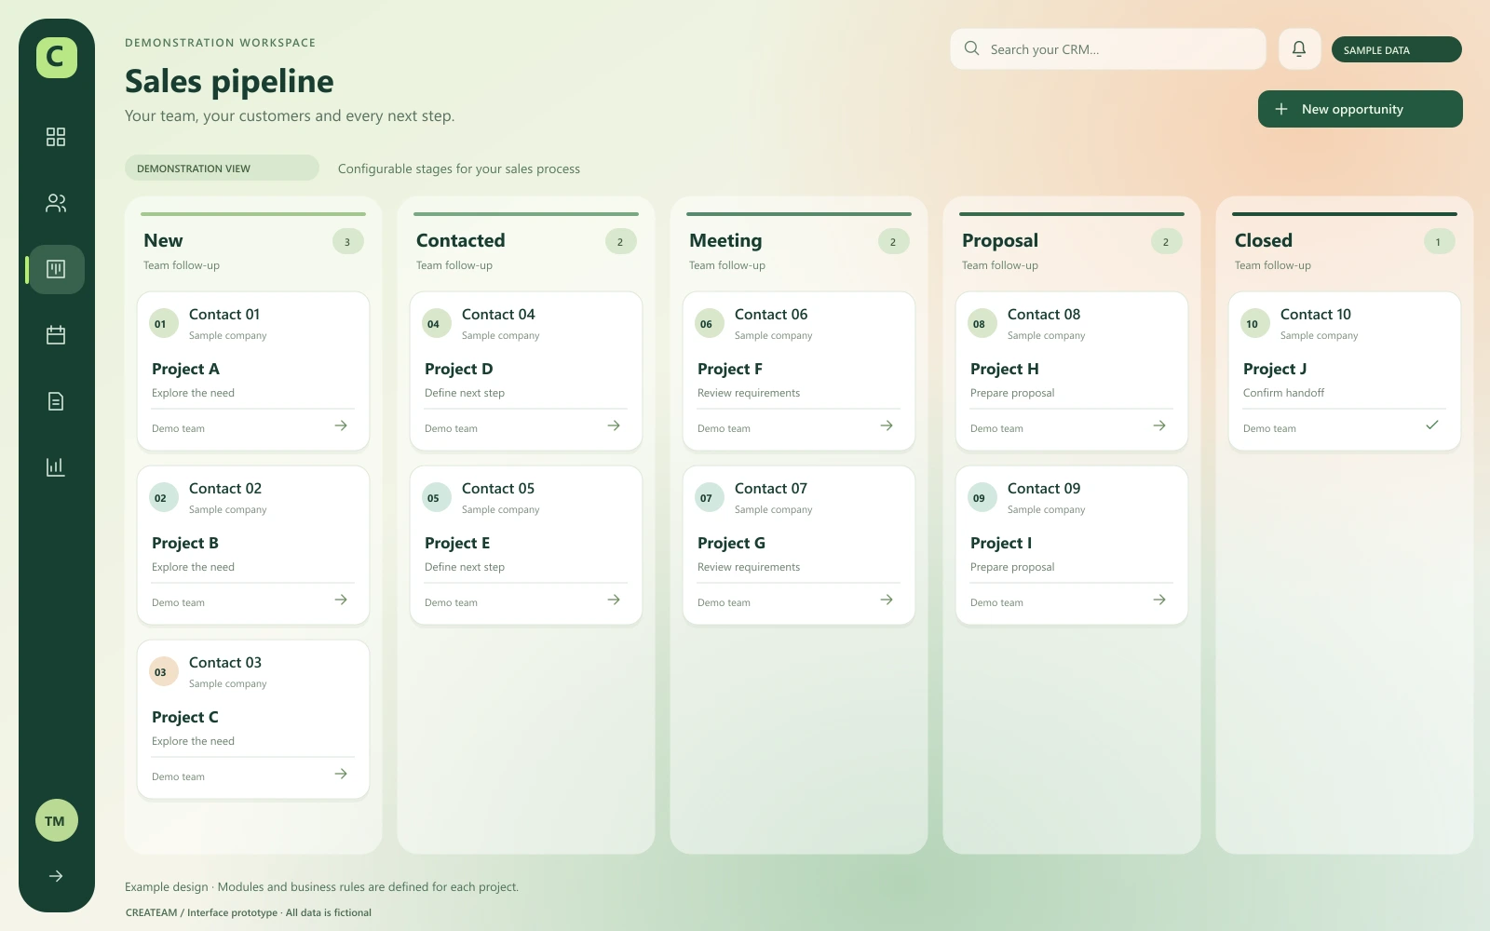
Task: Click the Closed column count badge
Action: click(x=1439, y=241)
